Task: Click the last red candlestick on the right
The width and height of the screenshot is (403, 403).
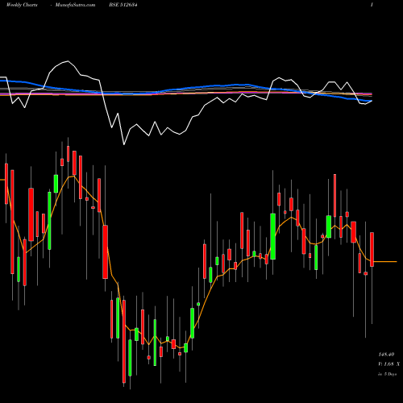Action: pos(372,249)
